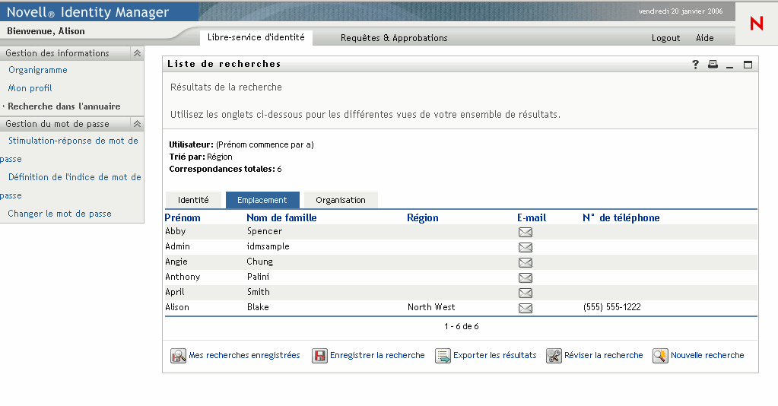Click the revise search tools icon
This screenshot has height=406, width=778.
click(x=554, y=356)
